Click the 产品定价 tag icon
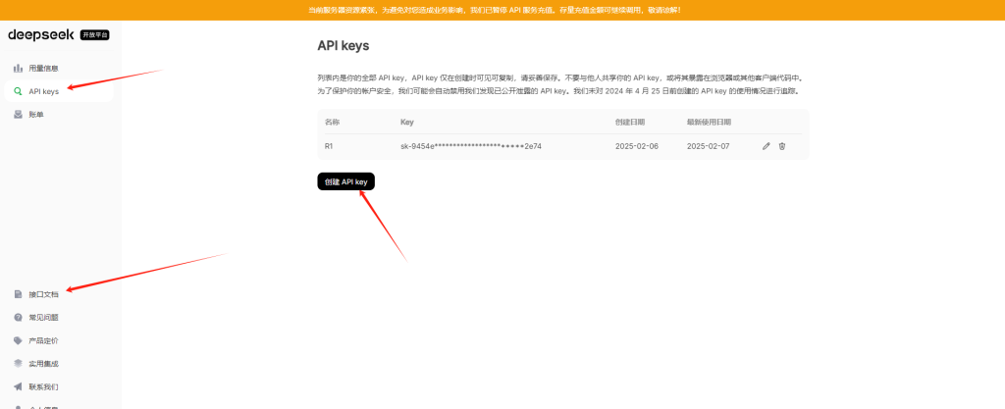 click(x=19, y=340)
